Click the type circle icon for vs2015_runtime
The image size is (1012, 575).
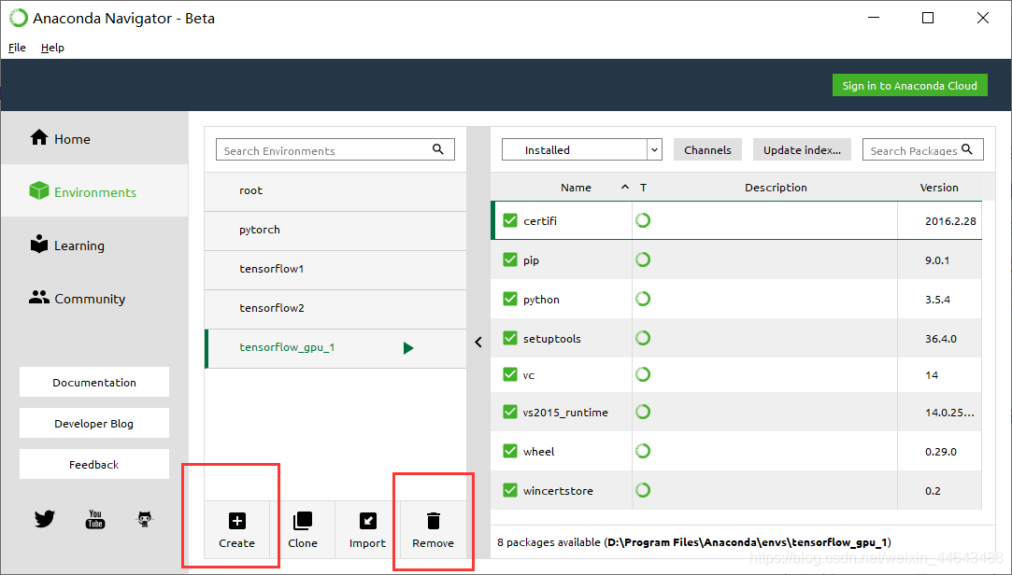[x=643, y=412]
